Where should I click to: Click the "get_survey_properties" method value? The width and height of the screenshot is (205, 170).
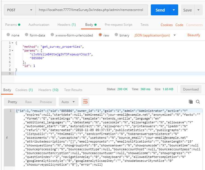click(x=61, y=47)
